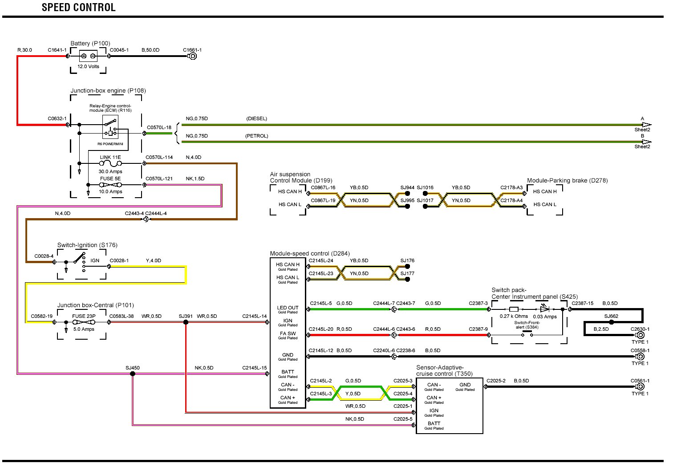673x463 pixels.
Task: Click ground eyelet C1661-1
Action: point(192,56)
